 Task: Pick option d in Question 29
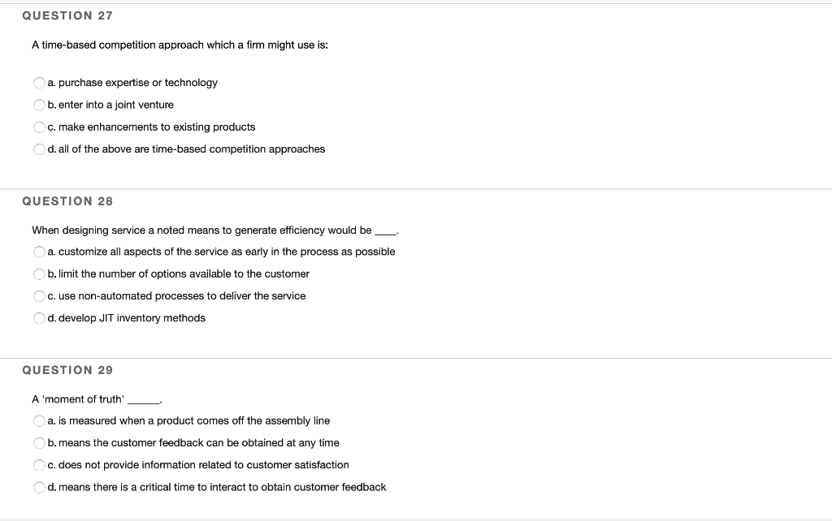coord(39,487)
